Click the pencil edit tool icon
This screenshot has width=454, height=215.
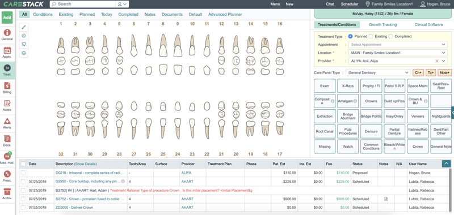24,27
